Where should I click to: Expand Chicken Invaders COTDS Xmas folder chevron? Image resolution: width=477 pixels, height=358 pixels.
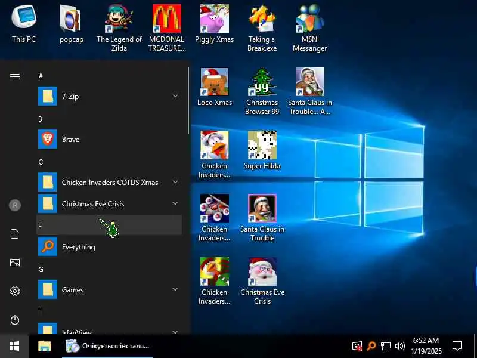[x=175, y=182]
